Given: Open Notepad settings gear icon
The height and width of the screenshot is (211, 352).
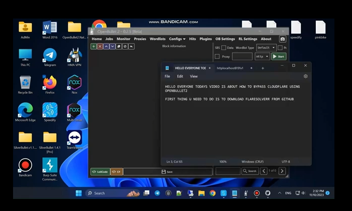Looking at the screenshot, I should 305,76.
